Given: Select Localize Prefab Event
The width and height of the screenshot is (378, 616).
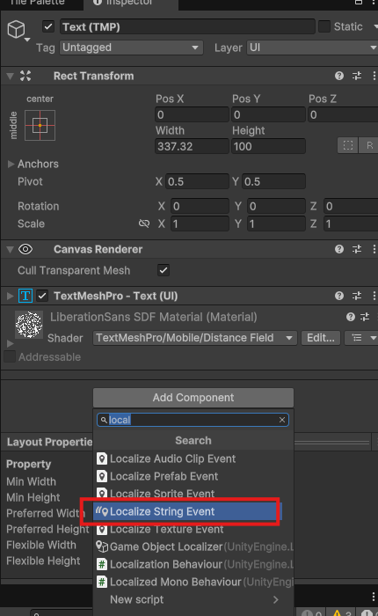Looking at the screenshot, I should tap(193, 477).
